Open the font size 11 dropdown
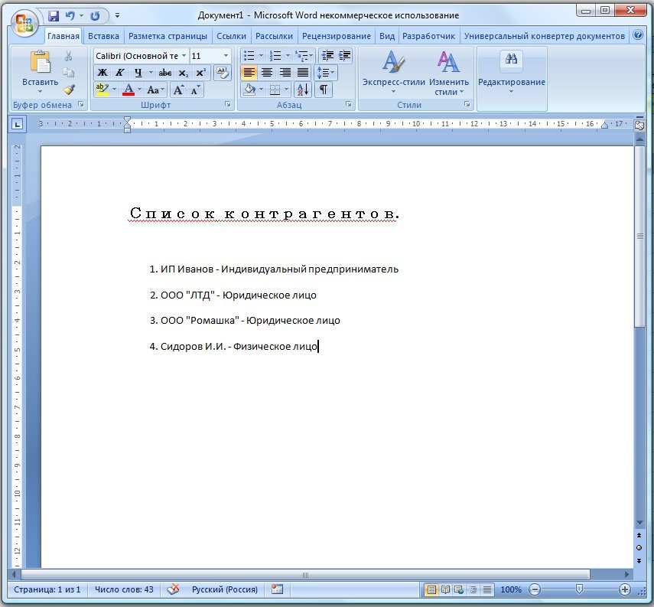The image size is (654, 607). click(226, 56)
